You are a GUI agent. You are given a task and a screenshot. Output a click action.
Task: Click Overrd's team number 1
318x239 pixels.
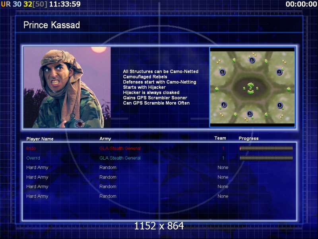point(223,158)
